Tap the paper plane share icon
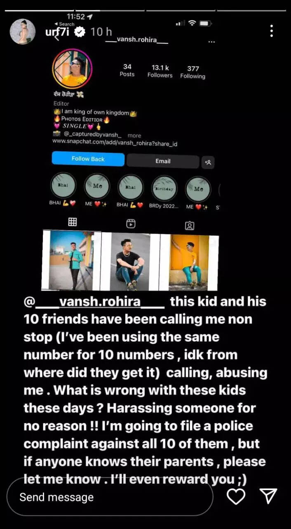 click(x=268, y=496)
